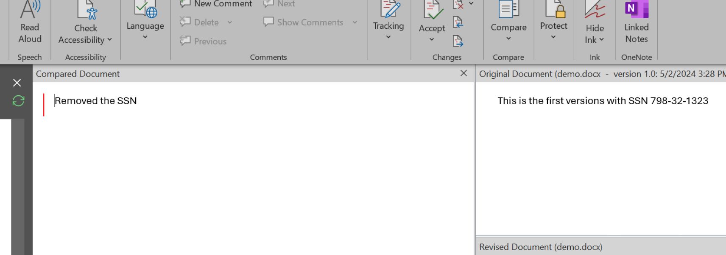Click the Reject change icon
Screen dimensions: 726x255
coord(457,5)
